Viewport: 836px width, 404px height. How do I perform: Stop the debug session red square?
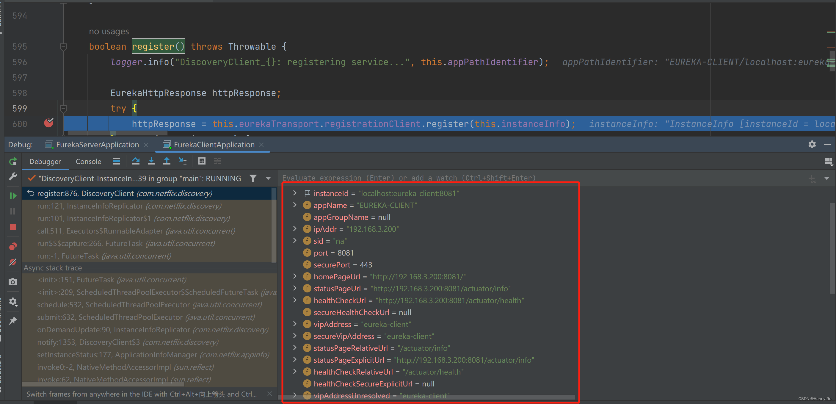[x=13, y=227]
